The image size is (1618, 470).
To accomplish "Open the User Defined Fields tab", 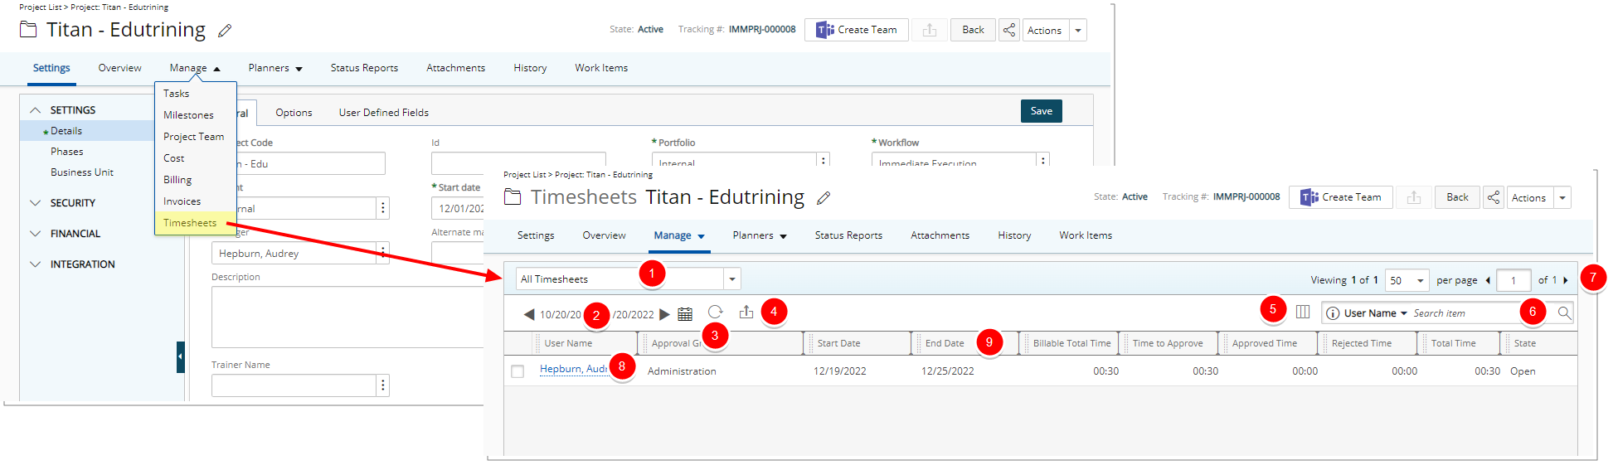I will 383,113.
